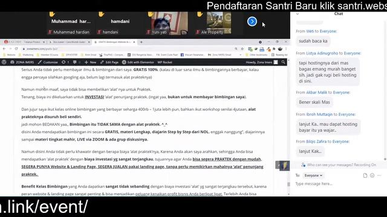
Task: Click the extensions puzzle icon
Action: pos(274,49)
